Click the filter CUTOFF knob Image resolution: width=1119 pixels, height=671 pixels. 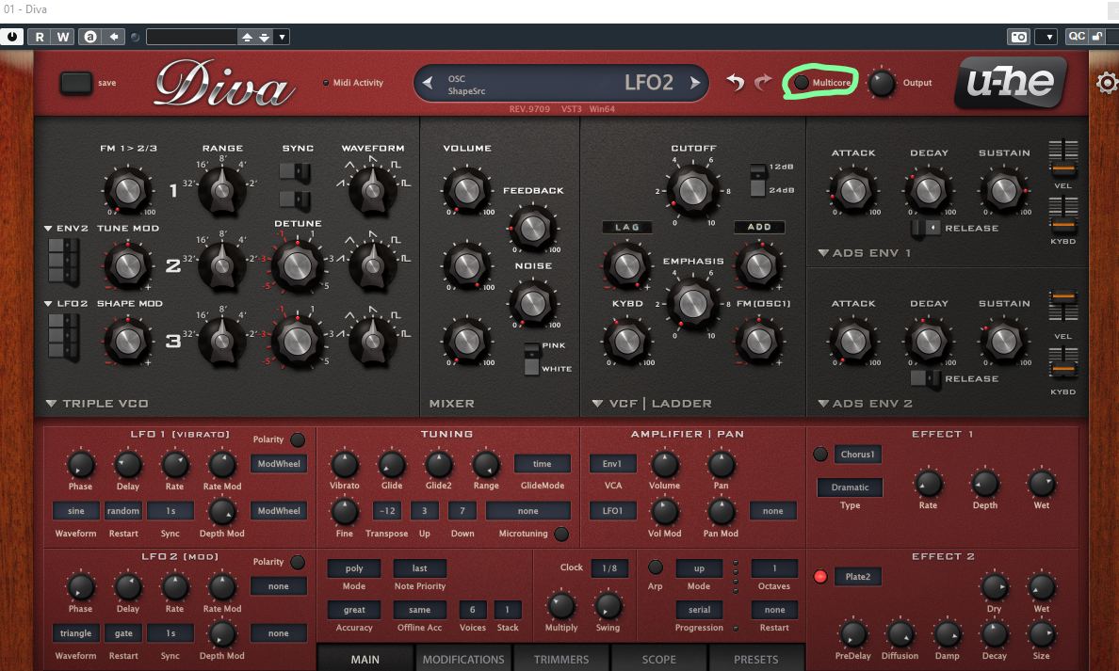pos(693,190)
